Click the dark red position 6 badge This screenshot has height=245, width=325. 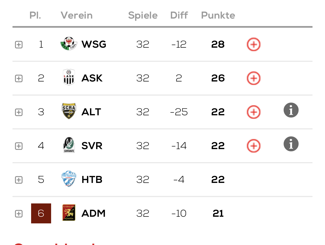(41, 213)
